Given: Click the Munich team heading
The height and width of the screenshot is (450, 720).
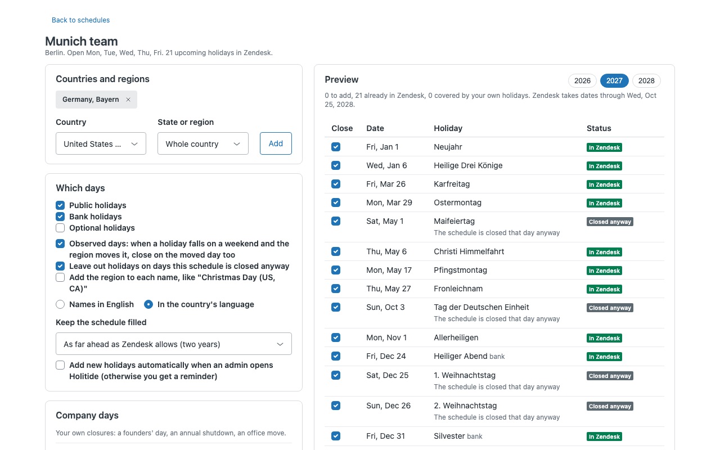Looking at the screenshot, I should coord(82,41).
